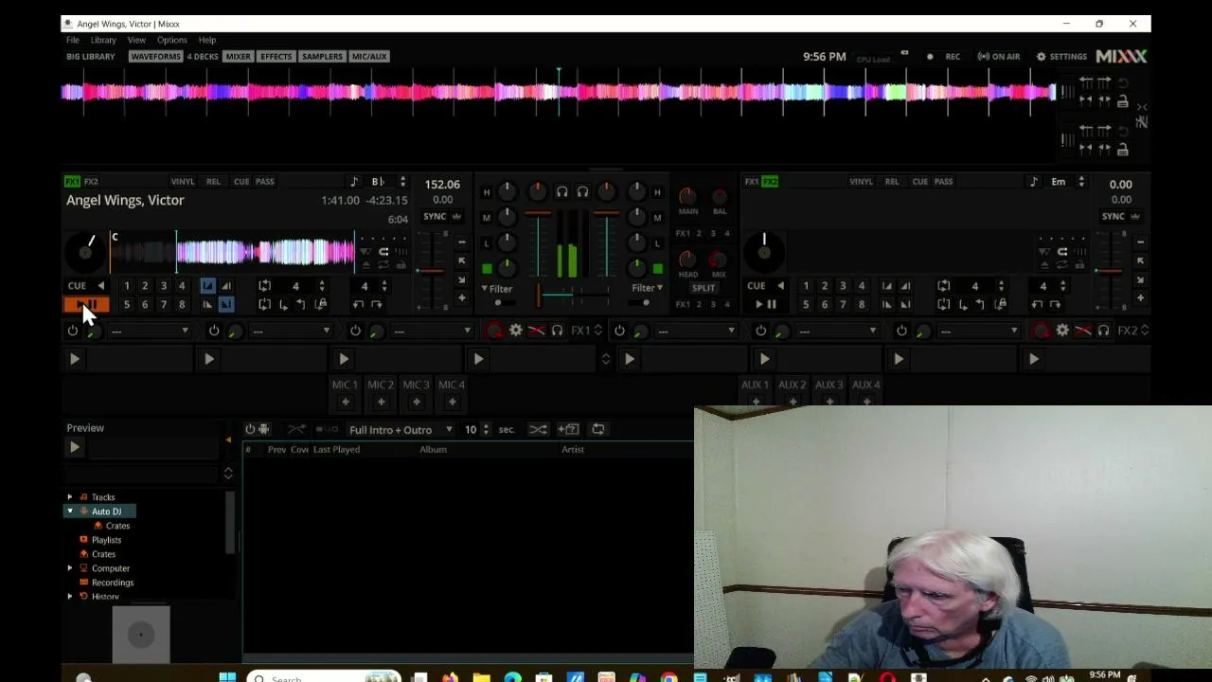Open the Help menu
1212x682 pixels.
pos(207,40)
